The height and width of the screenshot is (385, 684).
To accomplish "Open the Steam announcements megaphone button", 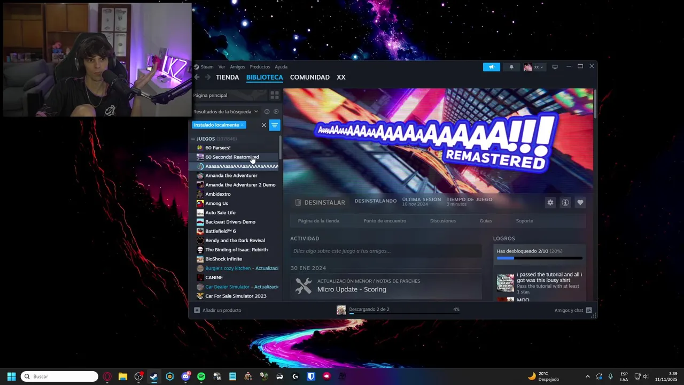I will pyautogui.click(x=492, y=67).
